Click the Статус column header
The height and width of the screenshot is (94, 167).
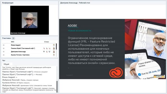click(46, 42)
